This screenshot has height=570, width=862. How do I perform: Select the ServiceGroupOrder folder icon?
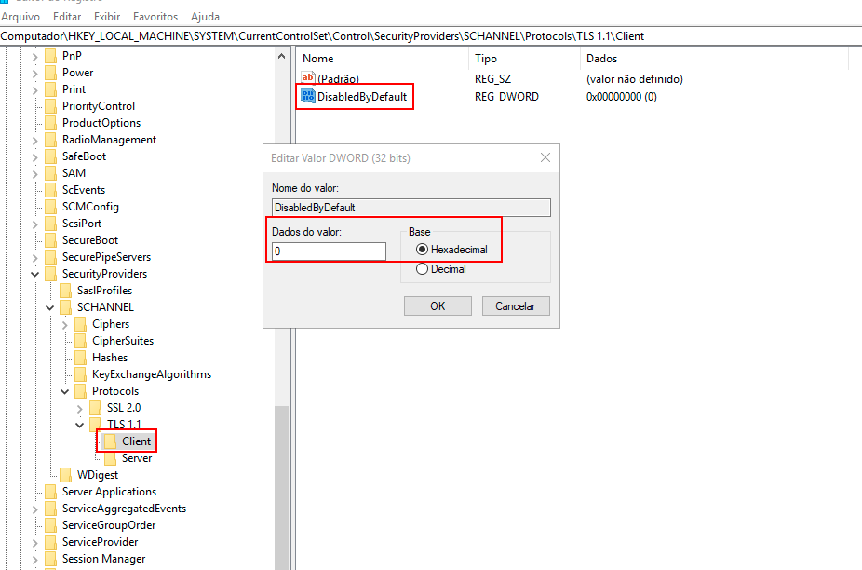pos(50,525)
